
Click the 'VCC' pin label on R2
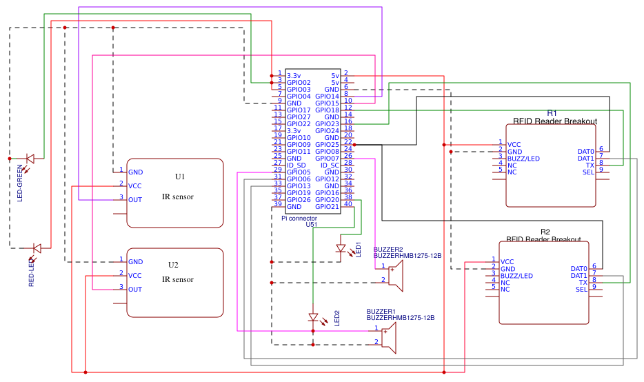click(507, 261)
